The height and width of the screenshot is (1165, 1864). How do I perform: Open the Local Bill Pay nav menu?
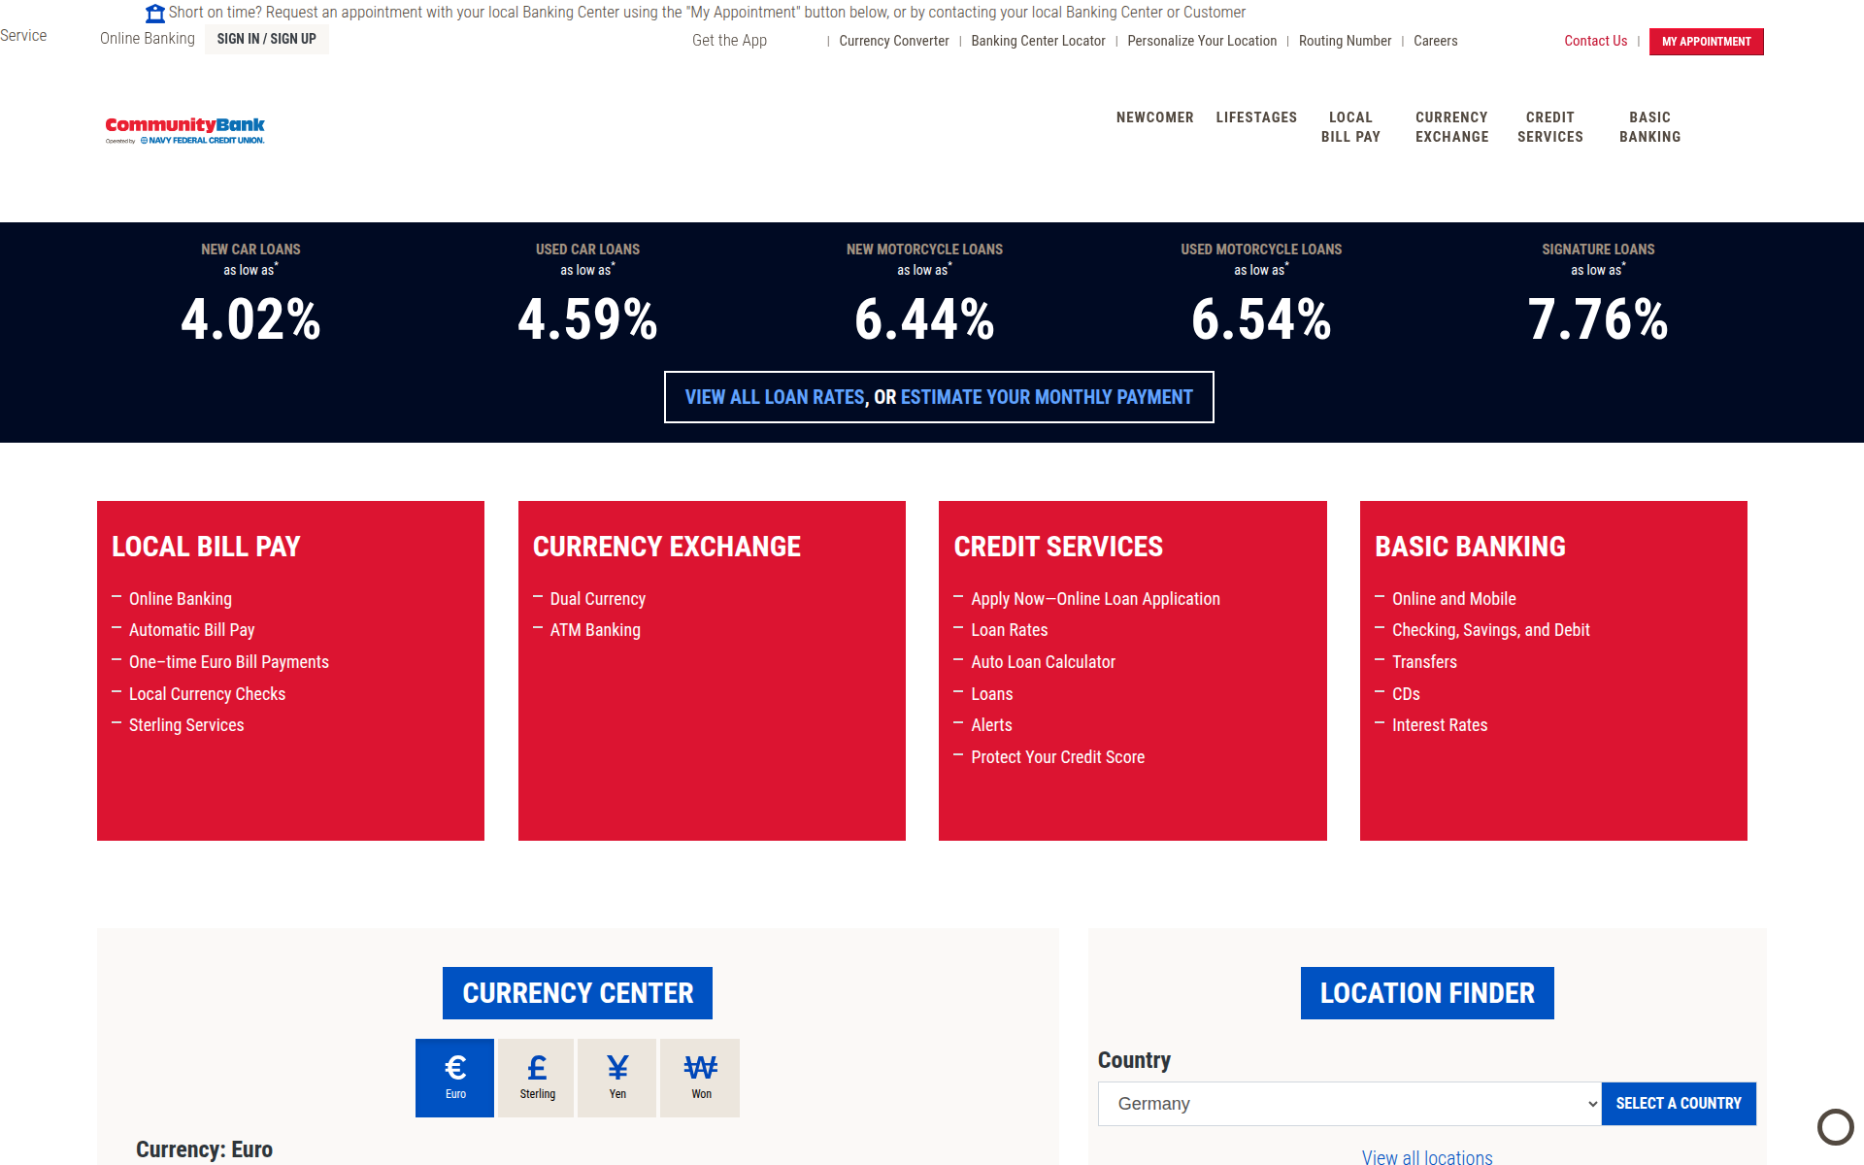(x=1350, y=127)
